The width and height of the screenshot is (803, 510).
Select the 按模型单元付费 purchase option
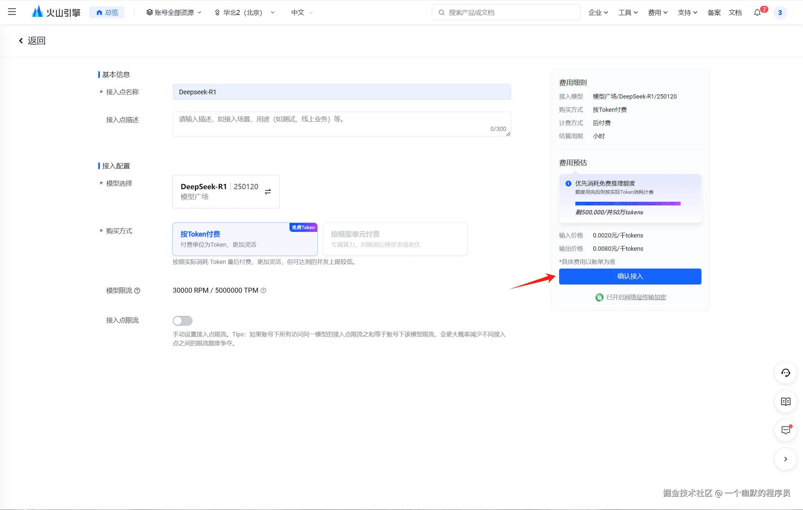pyautogui.click(x=395, y=239)
